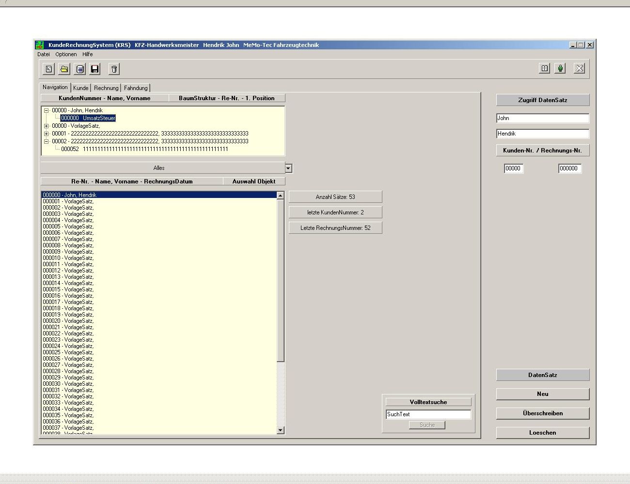Click the Überschreiben button
Screen dimensions: 630x484
click(543, 413)
